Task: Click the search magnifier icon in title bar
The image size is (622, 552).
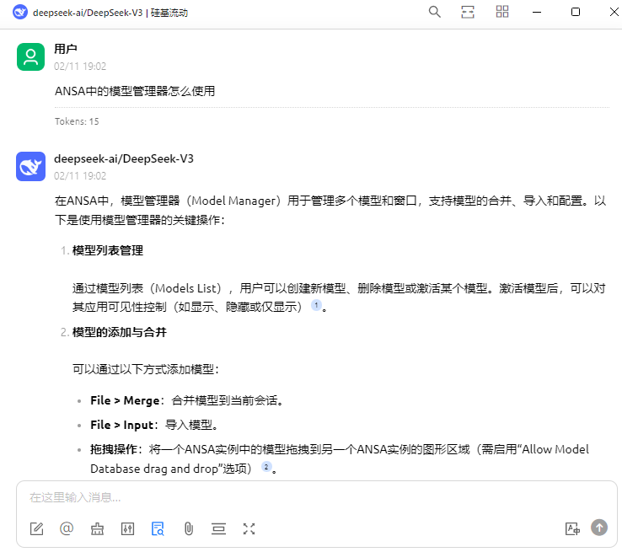Action: [434, 12]
